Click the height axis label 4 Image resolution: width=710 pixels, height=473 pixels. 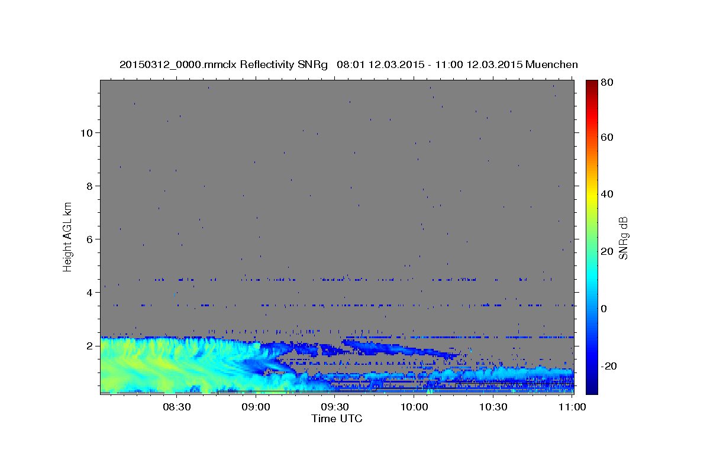coord(88,292)
